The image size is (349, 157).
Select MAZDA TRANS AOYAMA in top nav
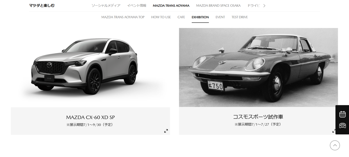tap(171, 5)
